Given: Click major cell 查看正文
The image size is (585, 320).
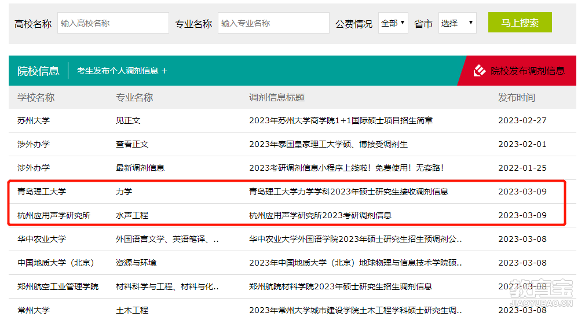Looking at the screenshot, I should pos(132,145).
